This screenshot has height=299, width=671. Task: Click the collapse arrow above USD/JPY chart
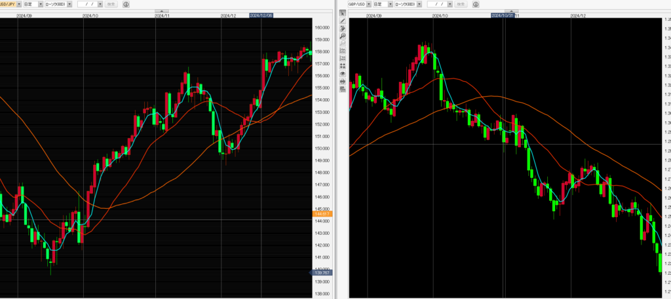coord(160,11)
